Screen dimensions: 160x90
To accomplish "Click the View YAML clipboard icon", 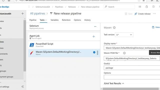I will click(x=153, y=27).
